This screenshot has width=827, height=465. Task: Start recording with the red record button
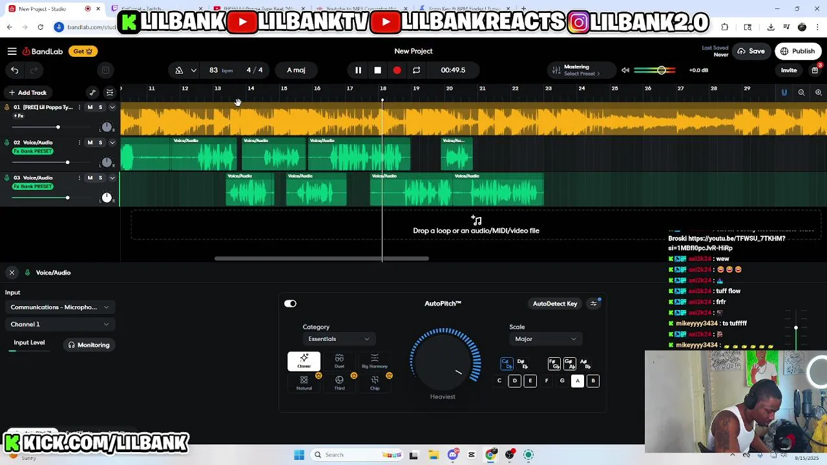[x=397, y=70]
